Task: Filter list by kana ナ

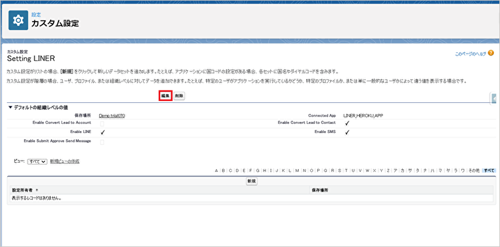Action: coord(425,171)
